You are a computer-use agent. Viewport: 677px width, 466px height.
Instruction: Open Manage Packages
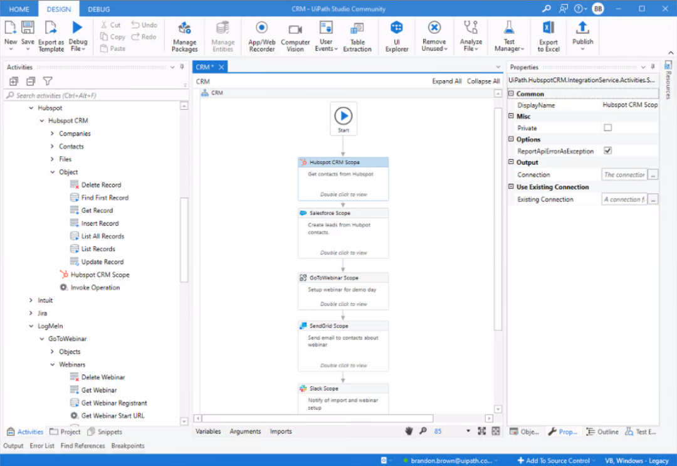point(184,37)
